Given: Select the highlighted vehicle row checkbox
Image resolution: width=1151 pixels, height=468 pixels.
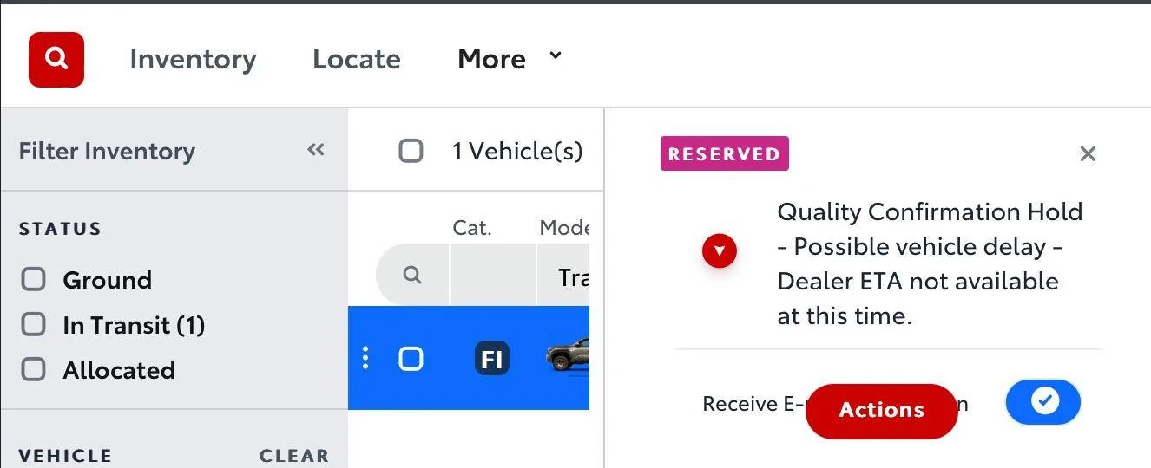Looking at the screenshot, I should 411,359.
